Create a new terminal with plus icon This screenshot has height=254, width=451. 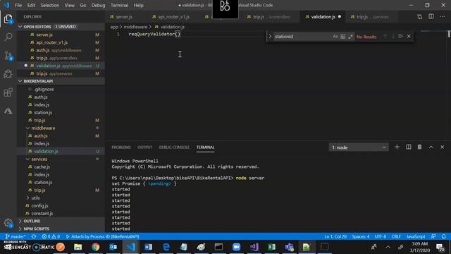click(x=397, y=147)
